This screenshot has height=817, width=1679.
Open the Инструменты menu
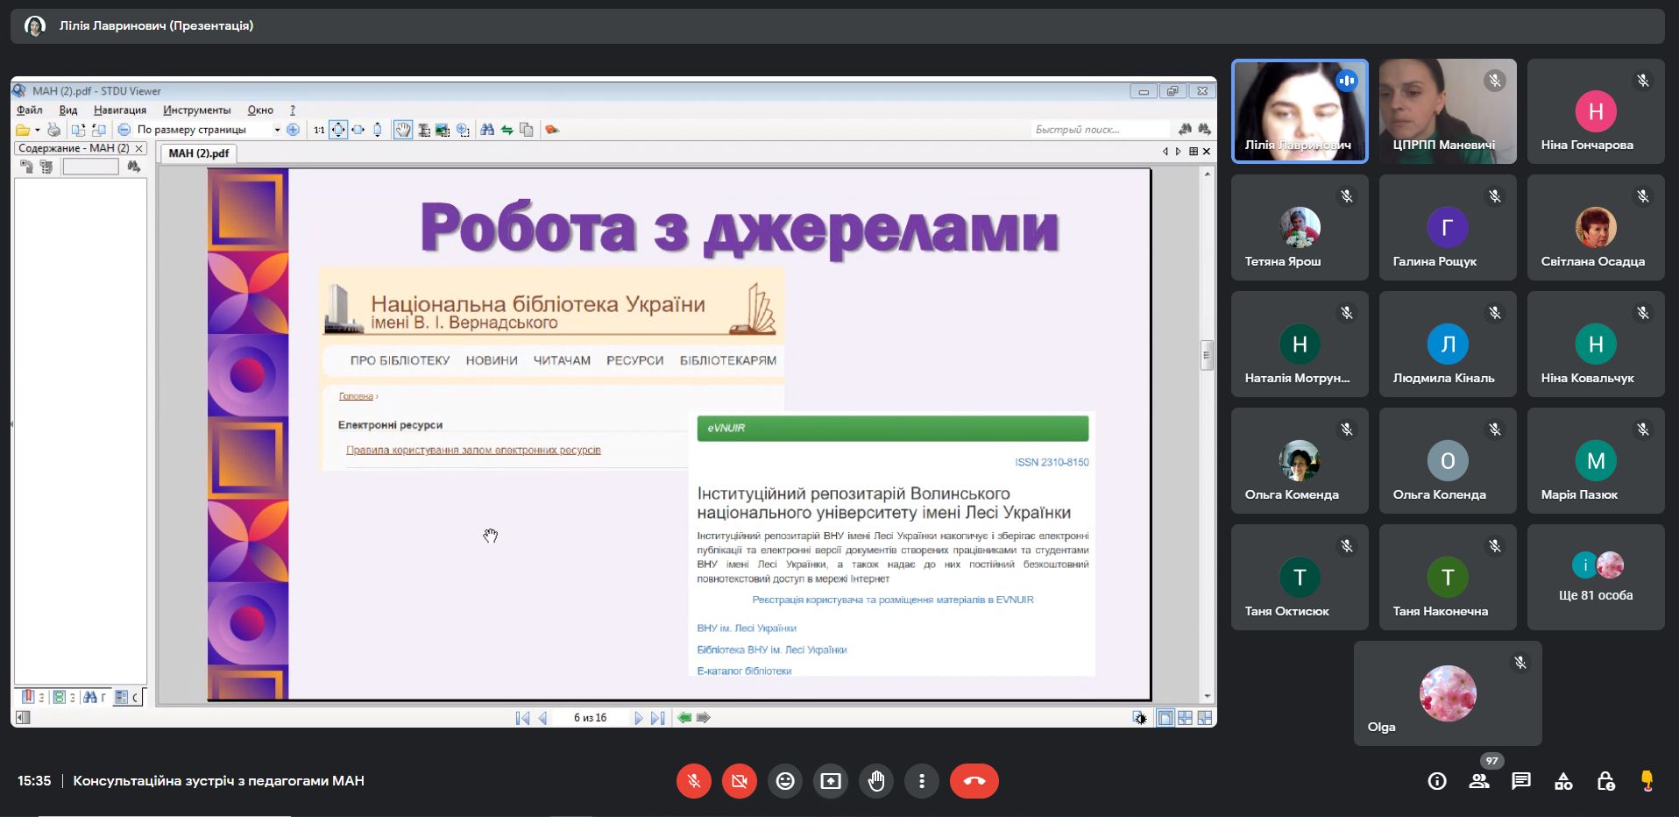tap(196, 110)
